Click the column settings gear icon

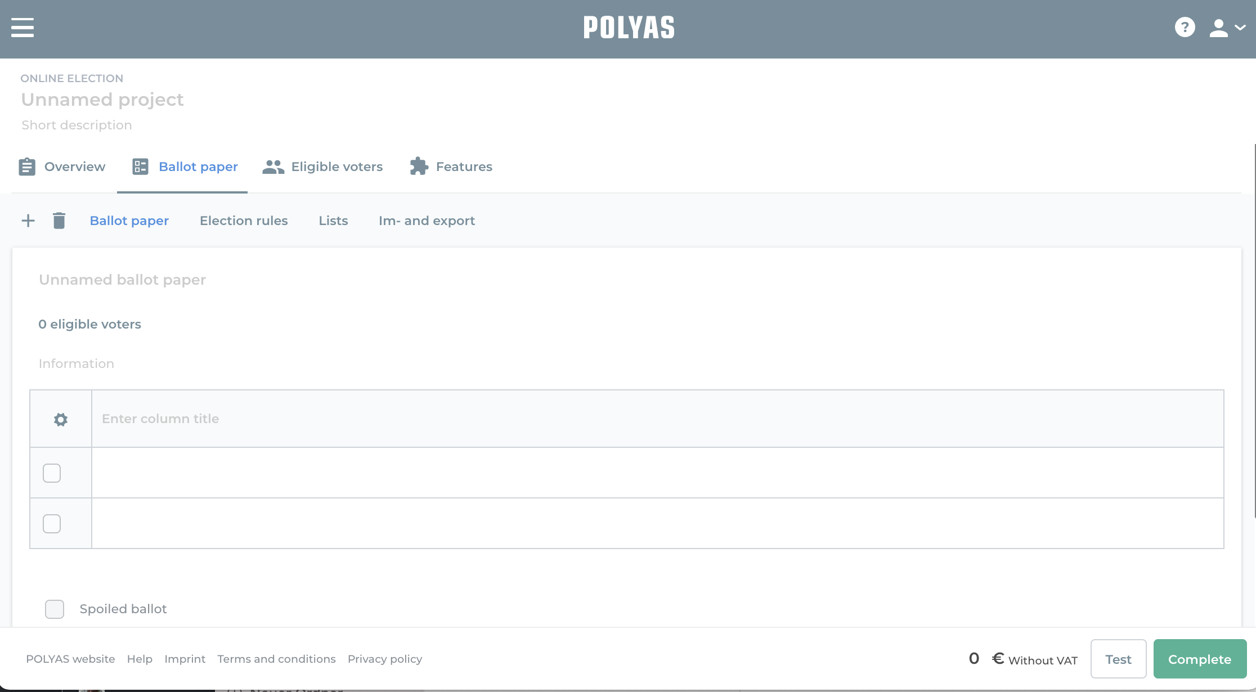(x=61, y=419)
